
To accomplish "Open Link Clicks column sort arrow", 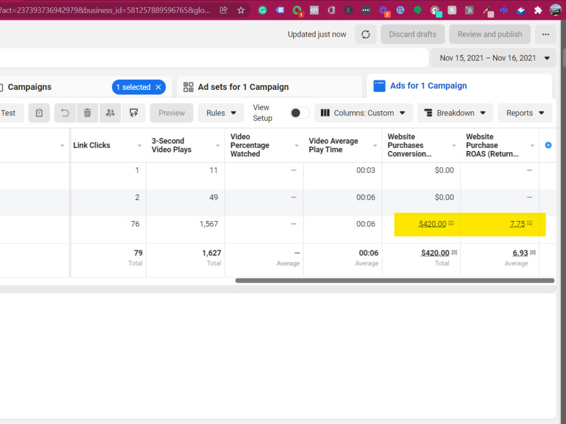I will [x=139, y=146].
